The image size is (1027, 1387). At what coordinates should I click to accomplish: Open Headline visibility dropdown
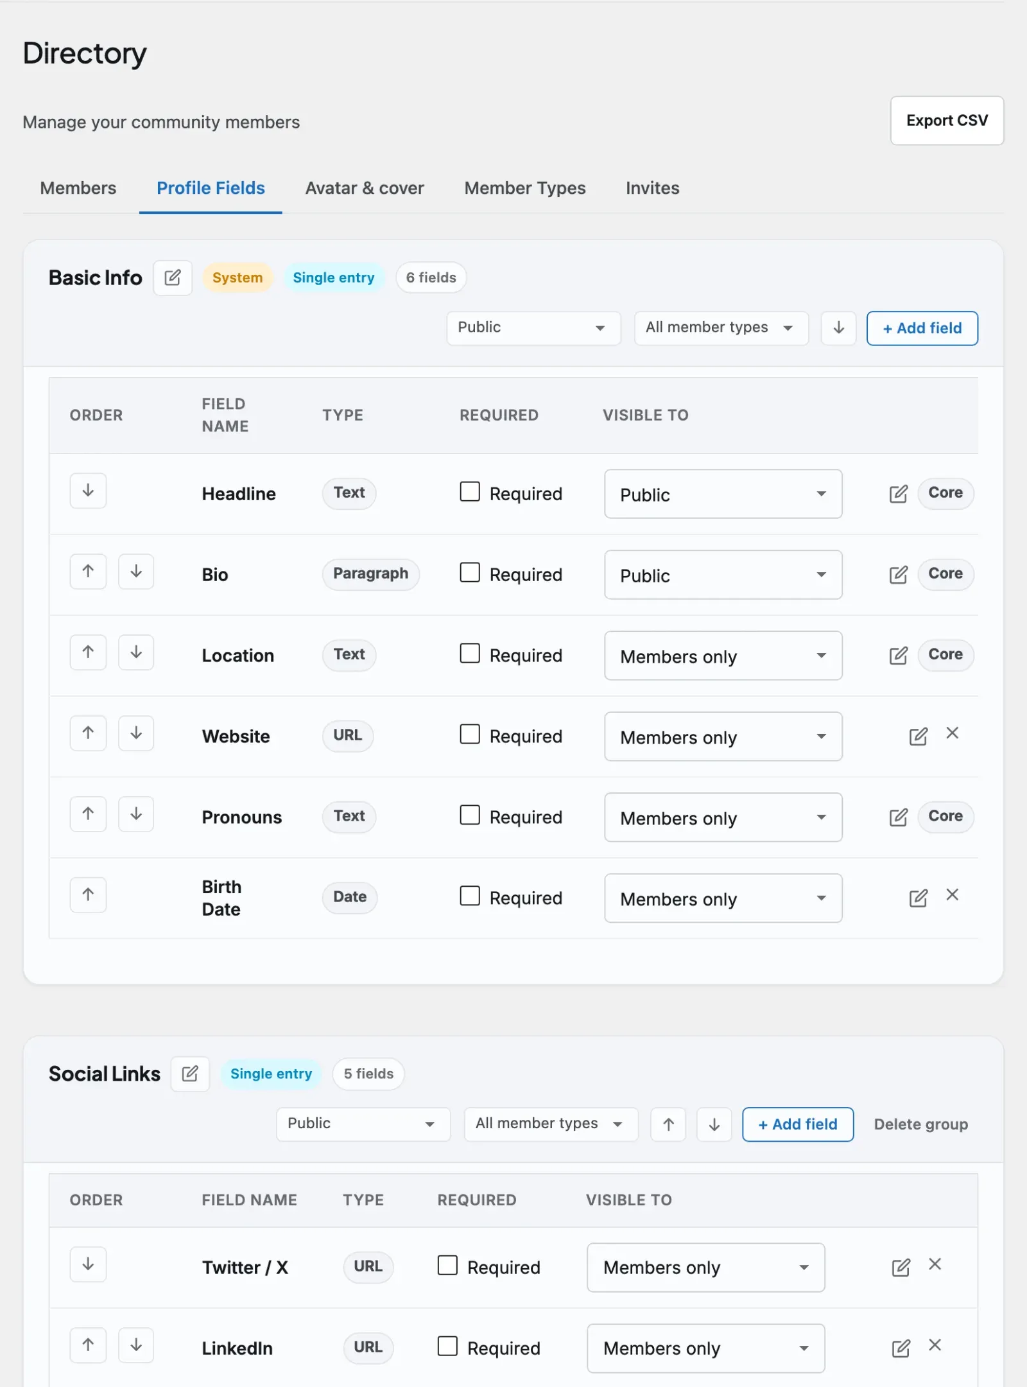click(723, 494)
